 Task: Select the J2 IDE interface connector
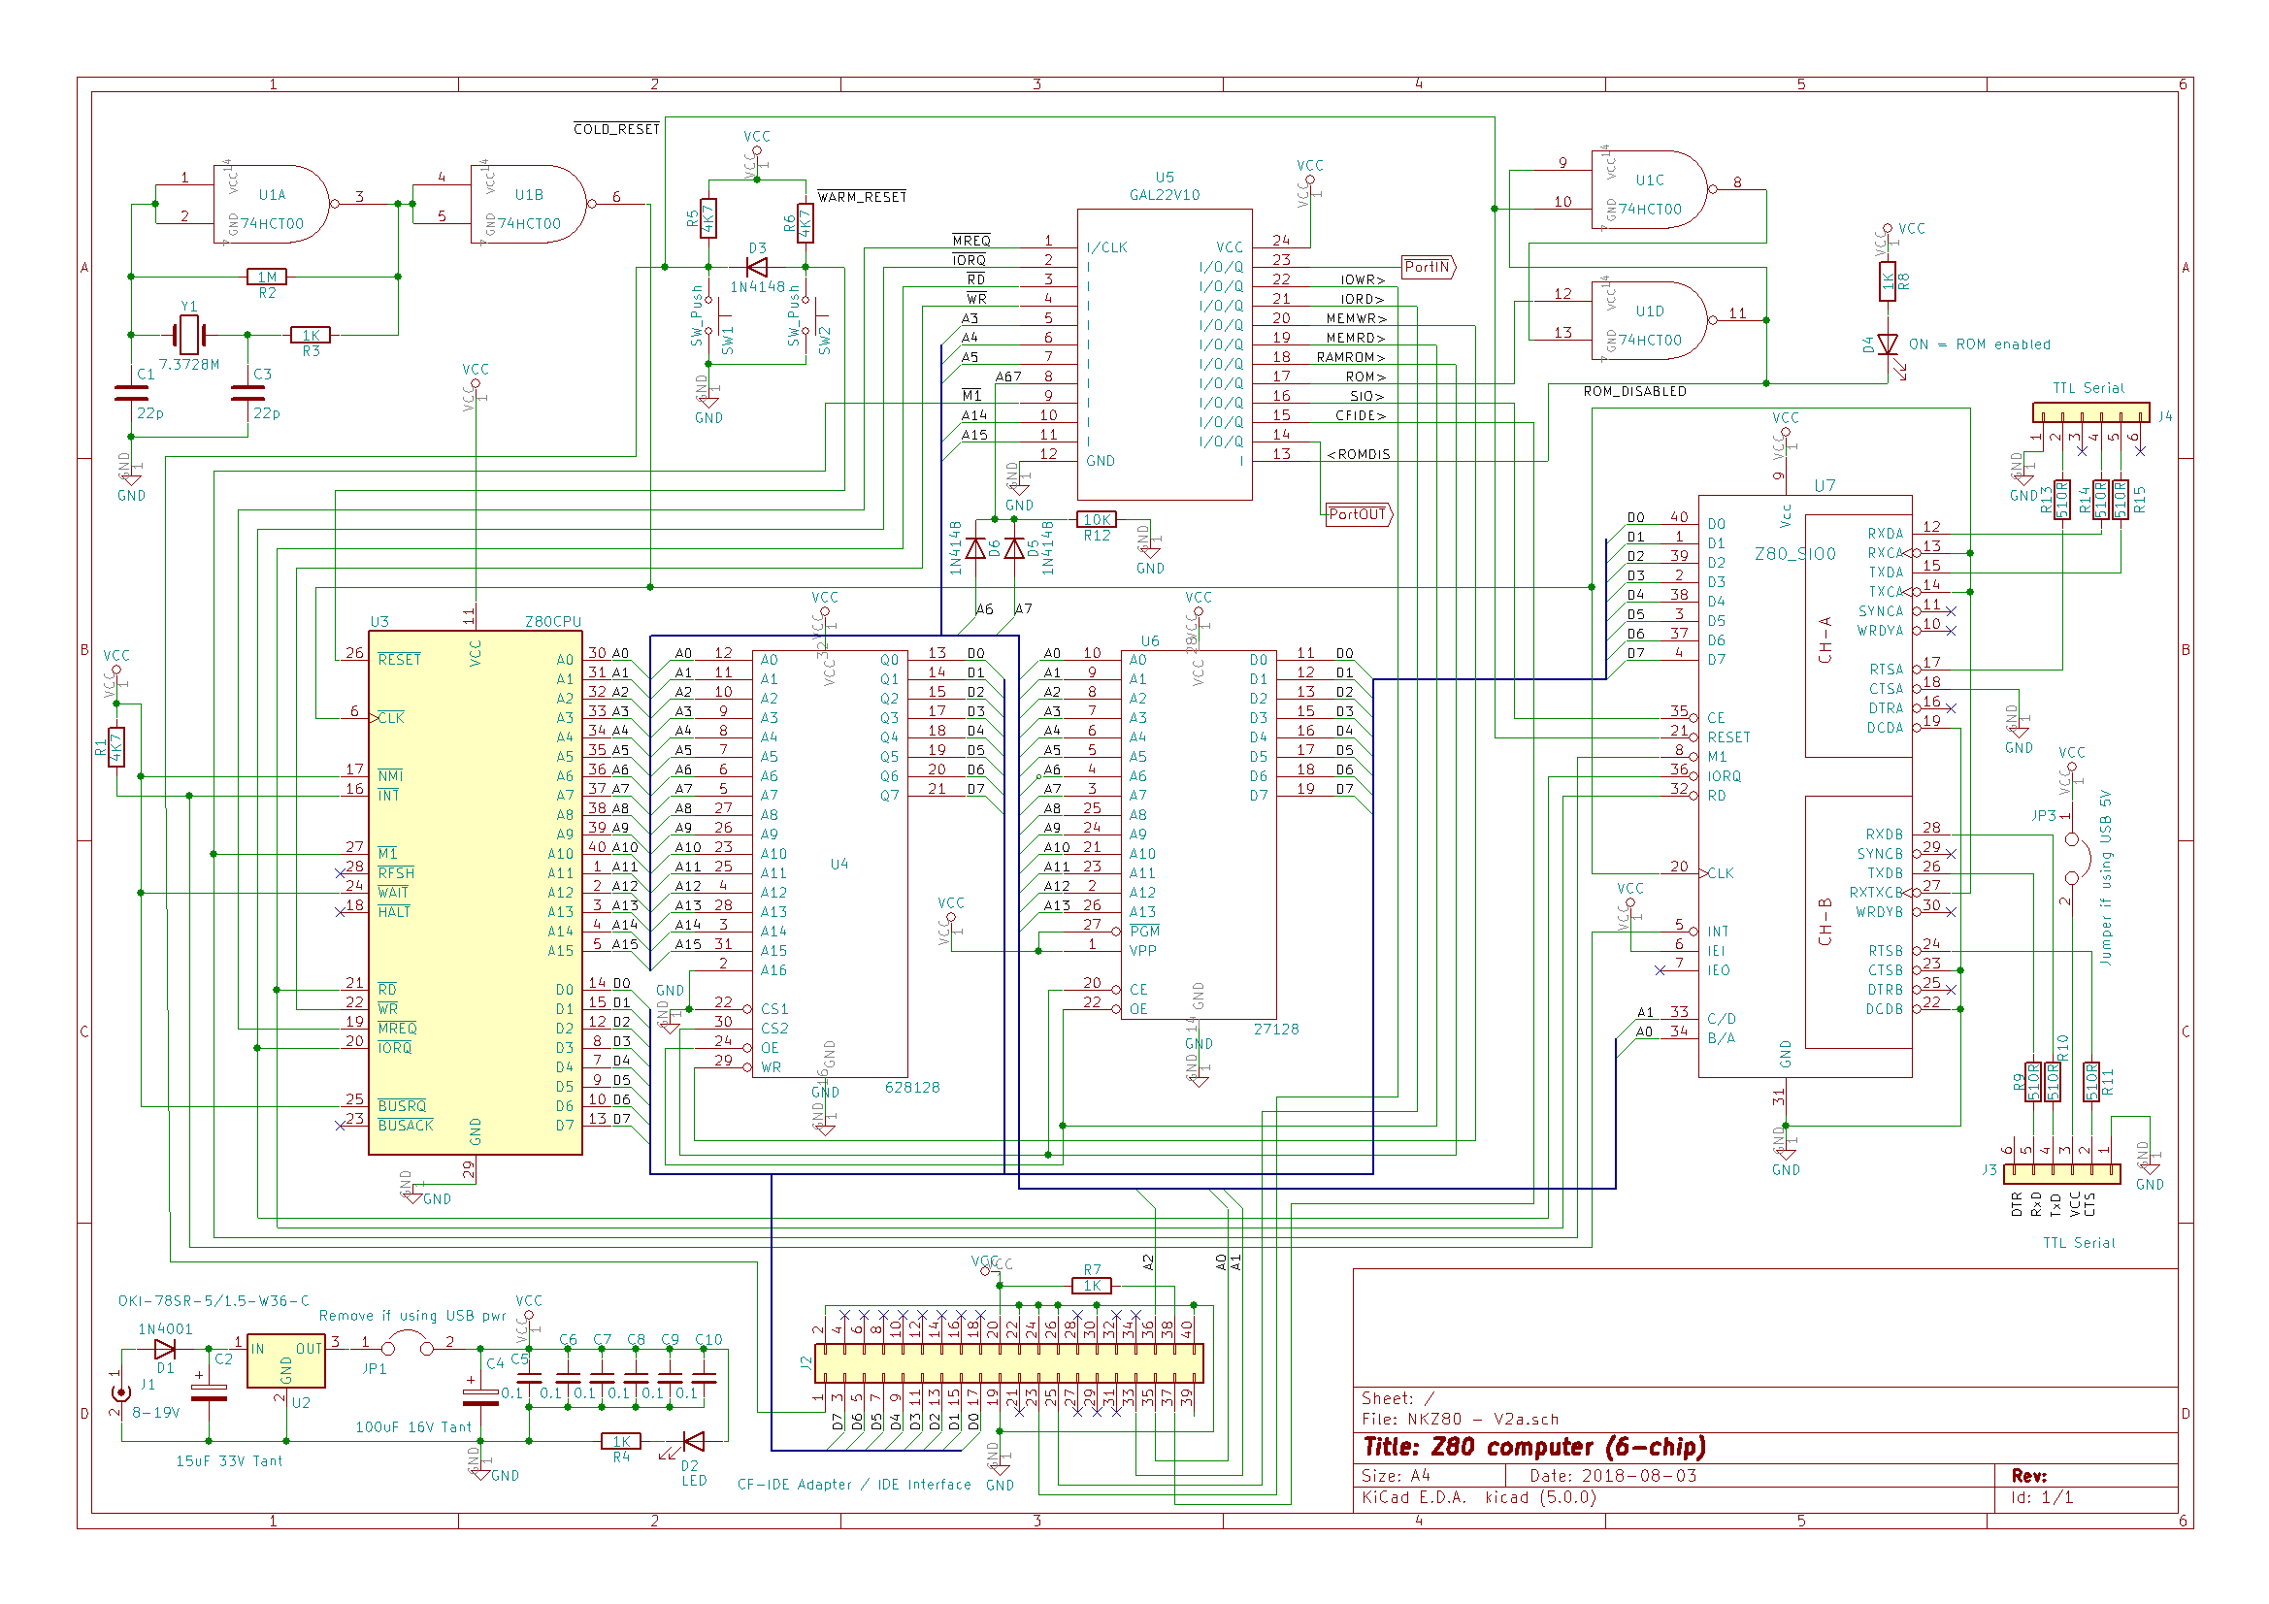(1008, 1364)
